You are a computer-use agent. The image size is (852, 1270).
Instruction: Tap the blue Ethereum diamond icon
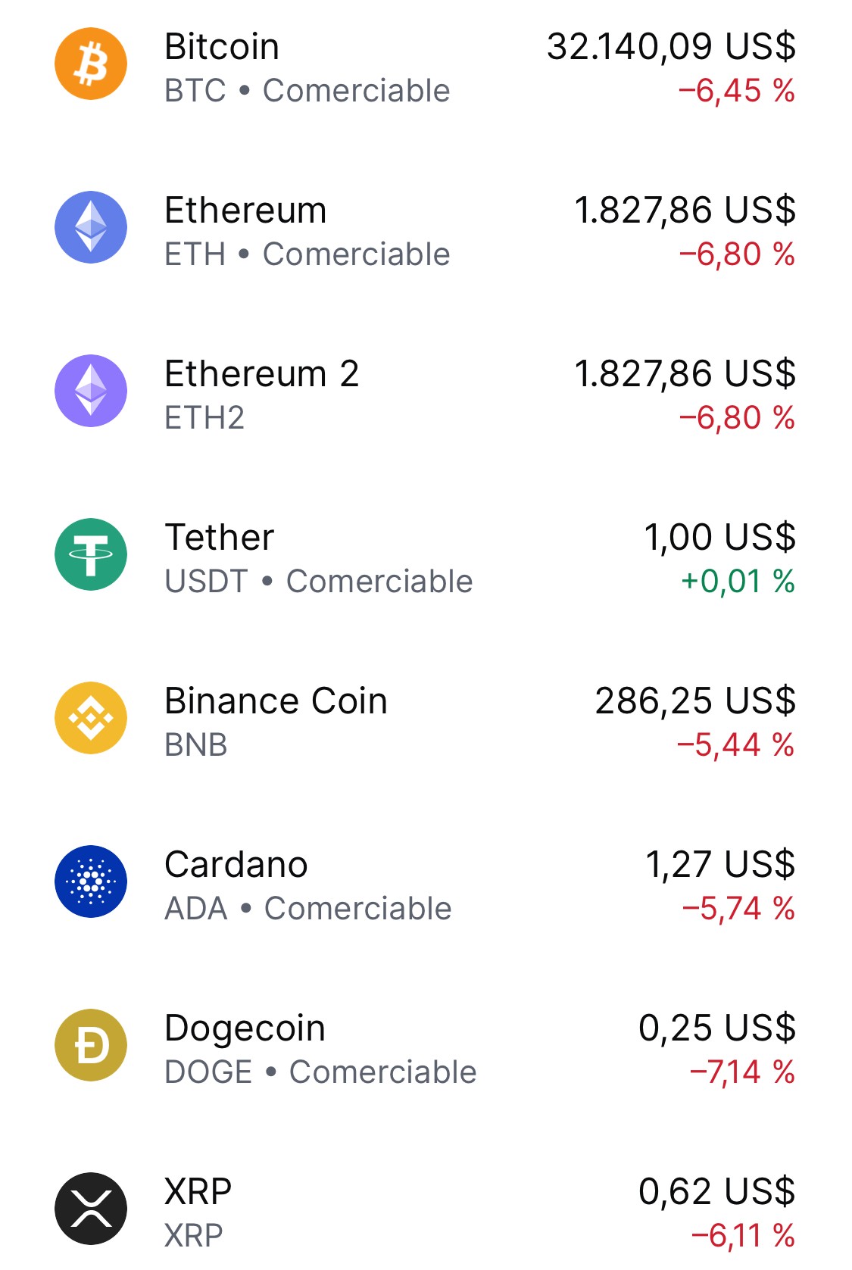pos(91,227)
